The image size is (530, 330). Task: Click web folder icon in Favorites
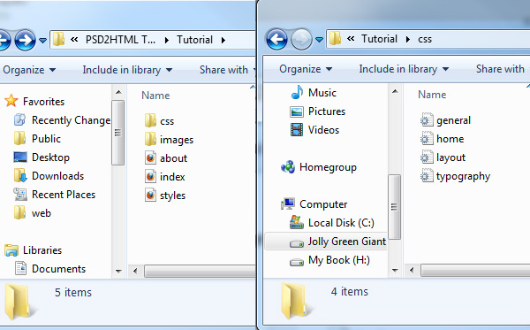tap(20, 213)
